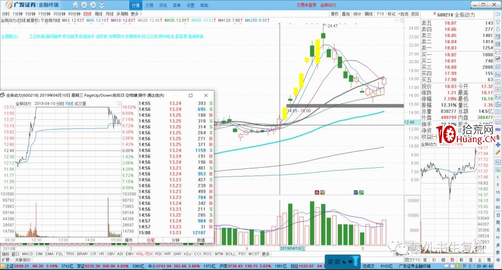Image resolution: width=502 pixels, height=270 pixels.
Task: Click the RSI icon in right sidebar
Action: coord(498,130)
